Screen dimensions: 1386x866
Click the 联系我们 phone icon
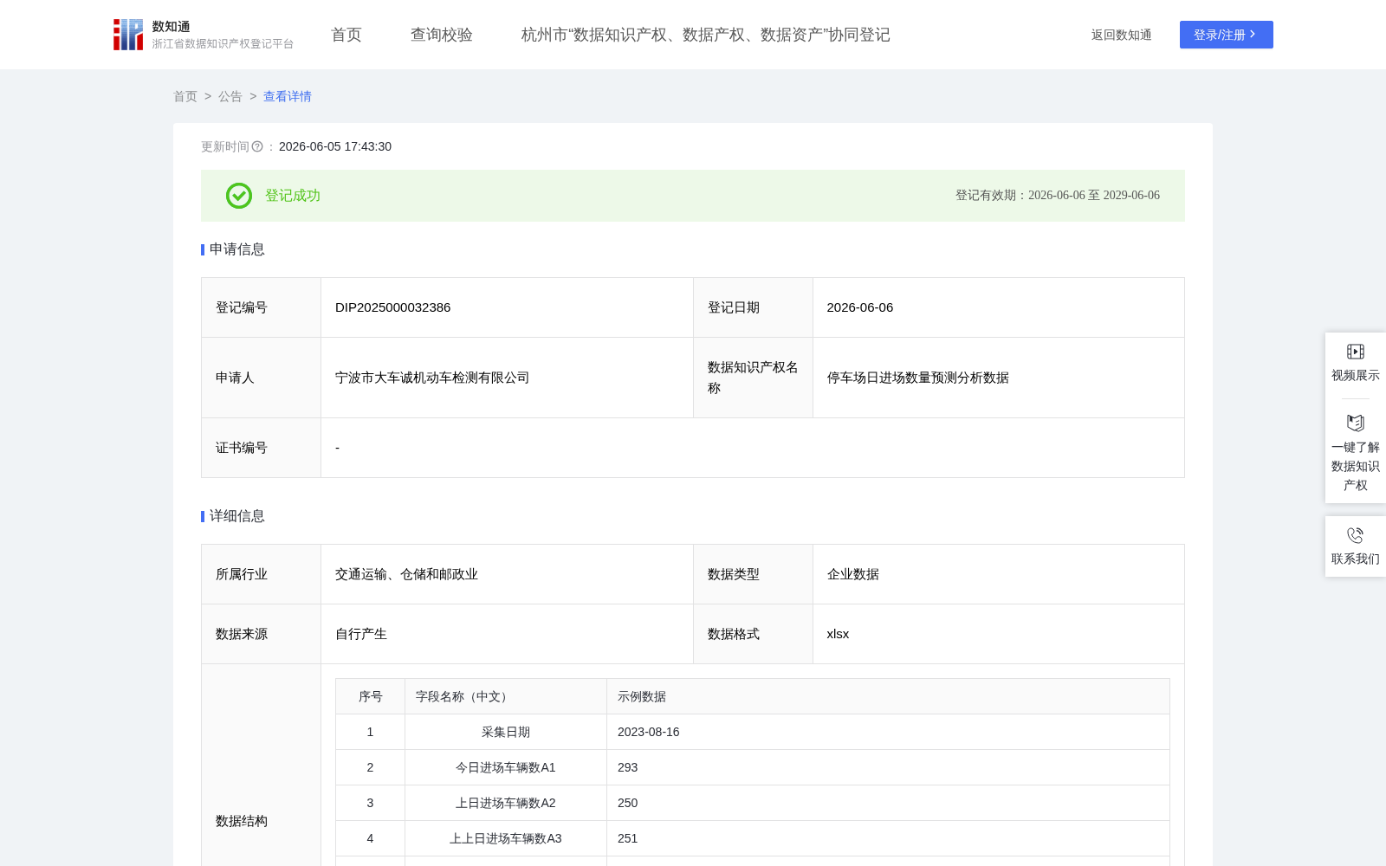[x=1356, y=535]
